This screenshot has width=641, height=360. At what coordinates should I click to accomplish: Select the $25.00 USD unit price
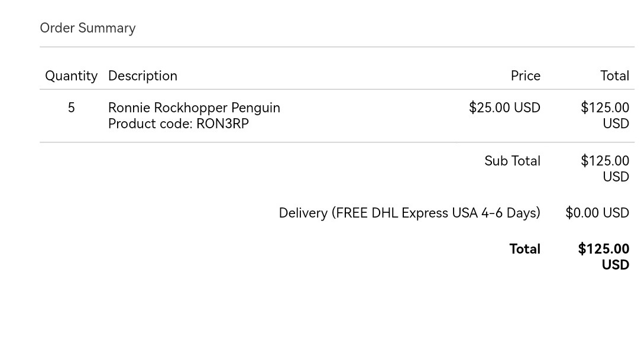(504, 108)
